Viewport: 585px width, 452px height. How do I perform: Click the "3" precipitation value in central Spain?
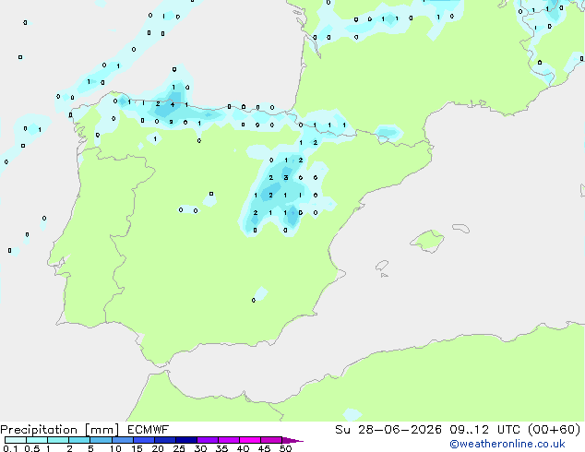(286, 177)
